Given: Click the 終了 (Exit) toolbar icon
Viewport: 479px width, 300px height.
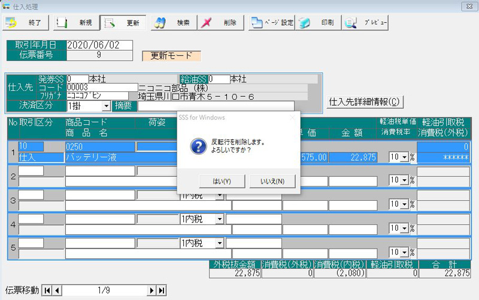Looking at the screenshot, I should pos(25,23).
